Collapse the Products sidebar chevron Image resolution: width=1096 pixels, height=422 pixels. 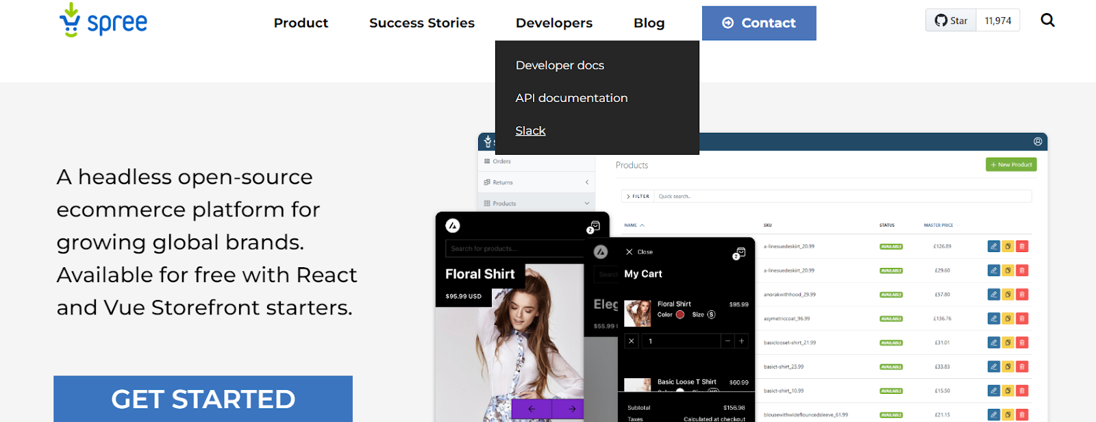[587, 203]
